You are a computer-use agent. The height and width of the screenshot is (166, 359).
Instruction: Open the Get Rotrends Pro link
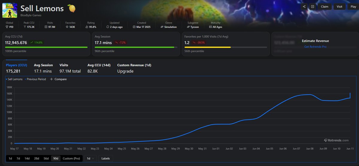pos(315,47)
